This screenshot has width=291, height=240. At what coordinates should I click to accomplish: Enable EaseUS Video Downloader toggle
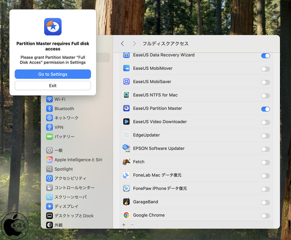tap(266, 122)
